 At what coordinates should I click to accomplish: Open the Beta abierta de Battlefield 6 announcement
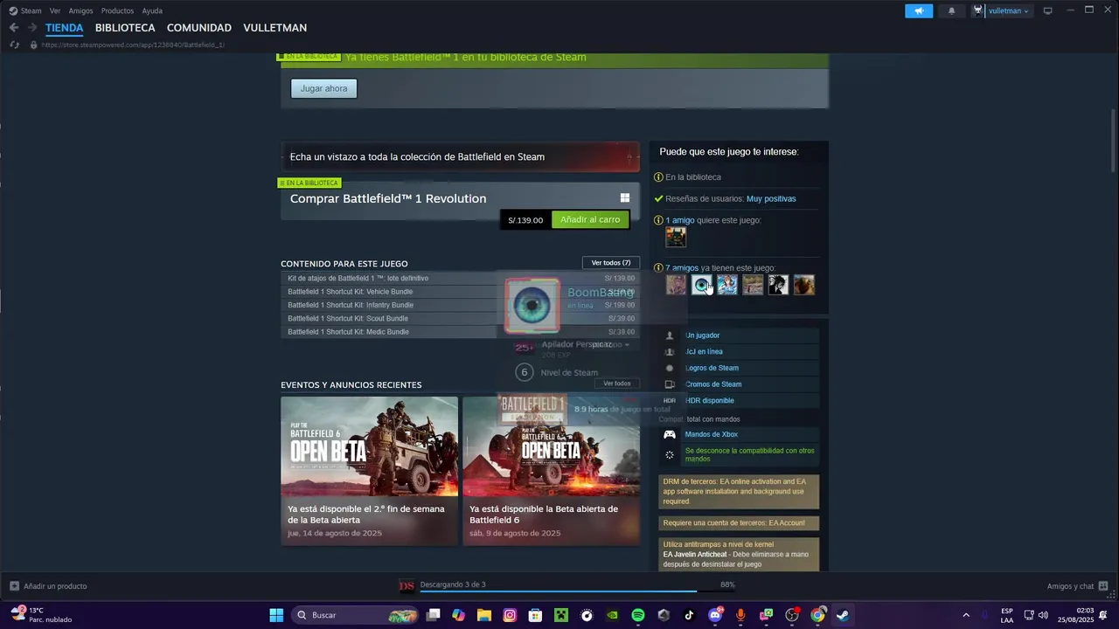click(x=551, y=471)
